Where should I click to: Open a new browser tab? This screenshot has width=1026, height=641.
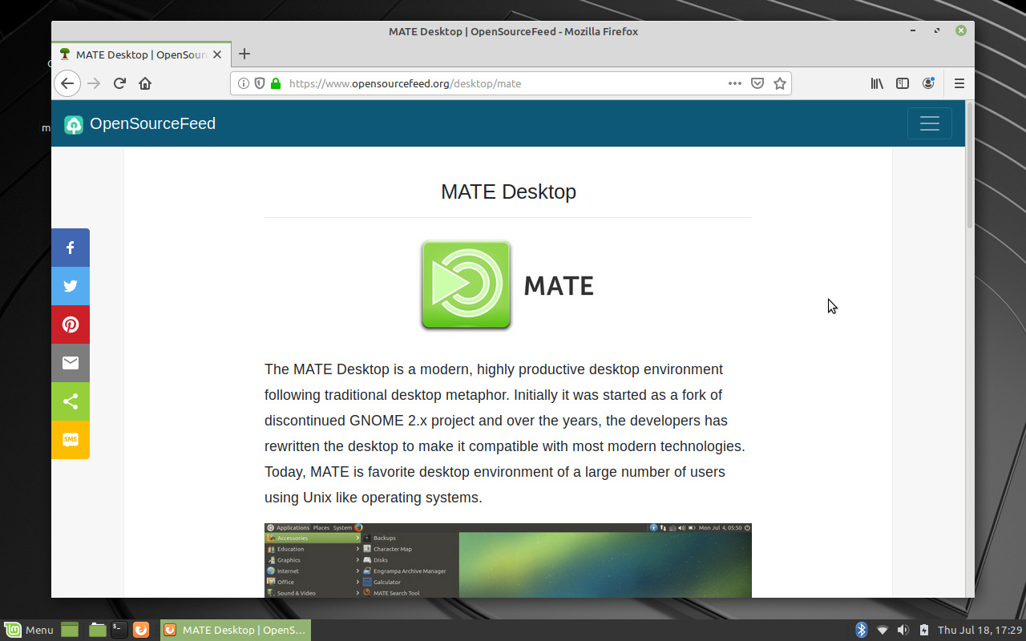click(x=244, y=54)
